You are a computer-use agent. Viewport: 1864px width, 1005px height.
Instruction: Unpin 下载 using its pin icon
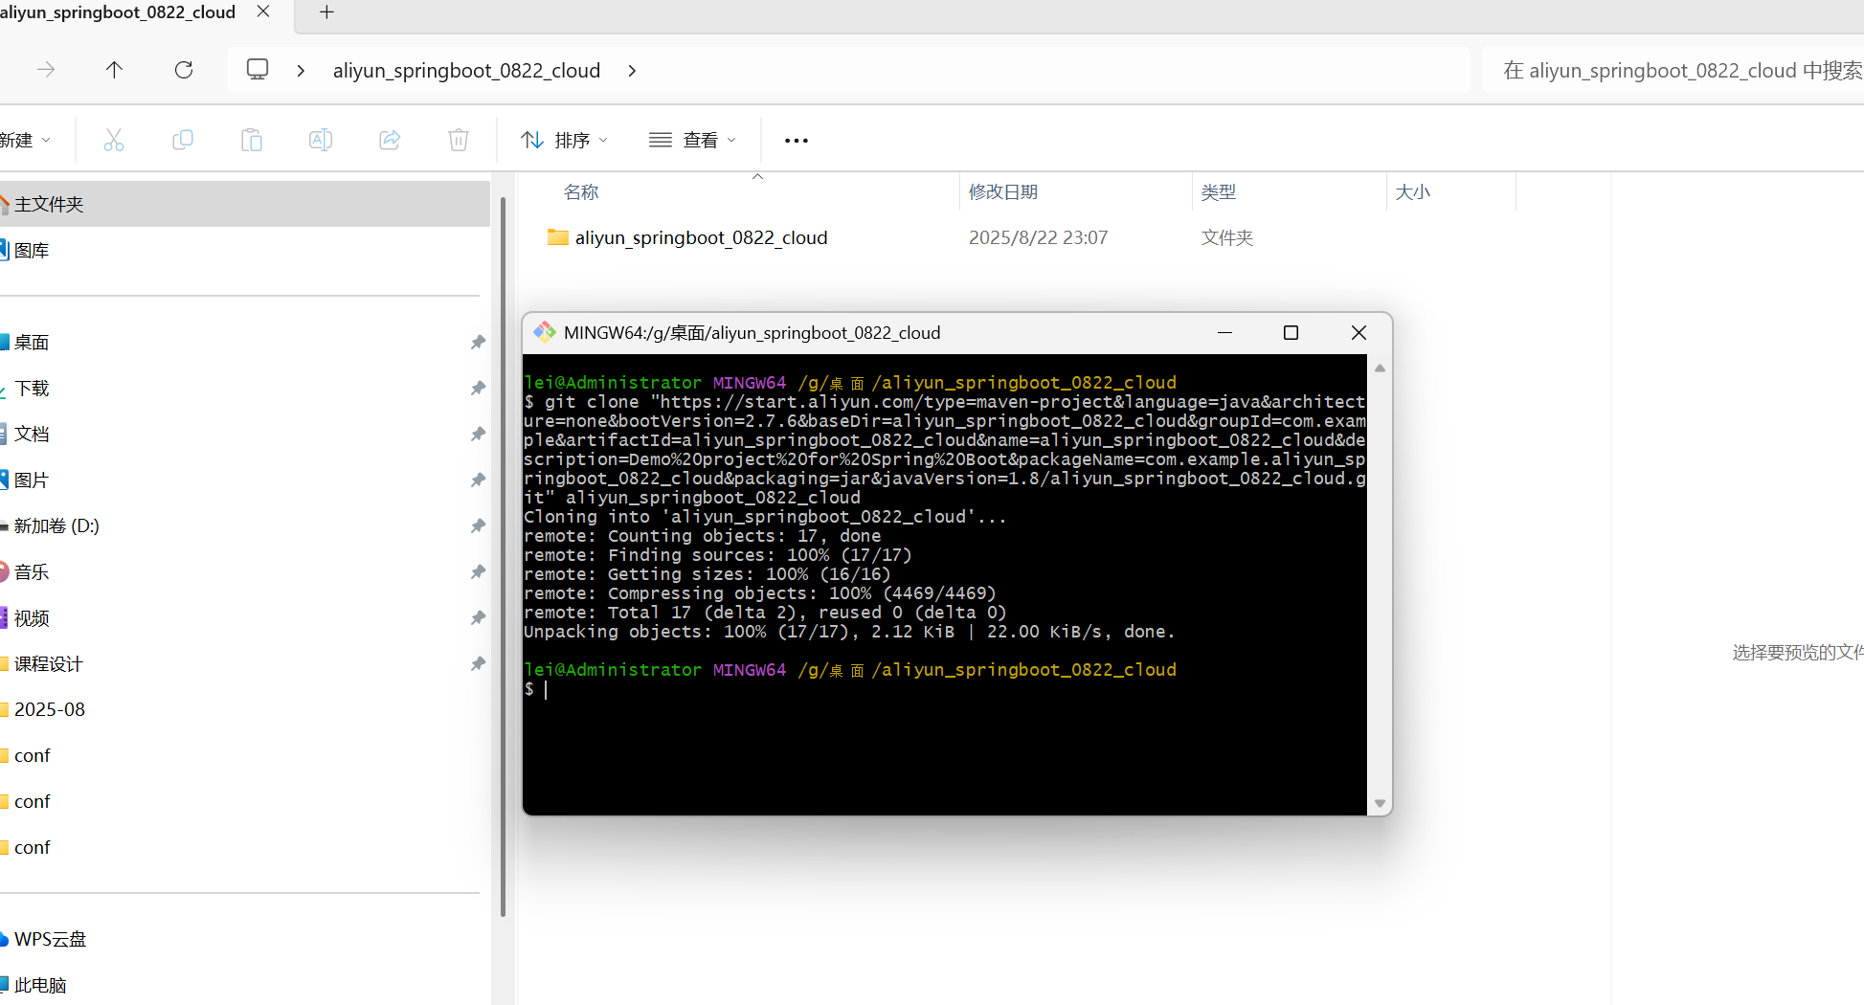pos(478,388)
